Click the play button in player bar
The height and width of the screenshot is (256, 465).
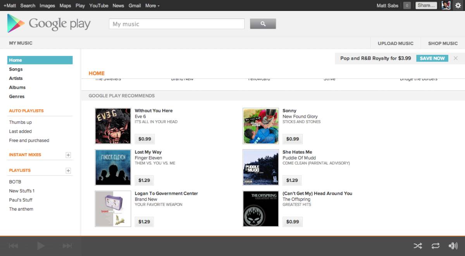pos(41,246)
